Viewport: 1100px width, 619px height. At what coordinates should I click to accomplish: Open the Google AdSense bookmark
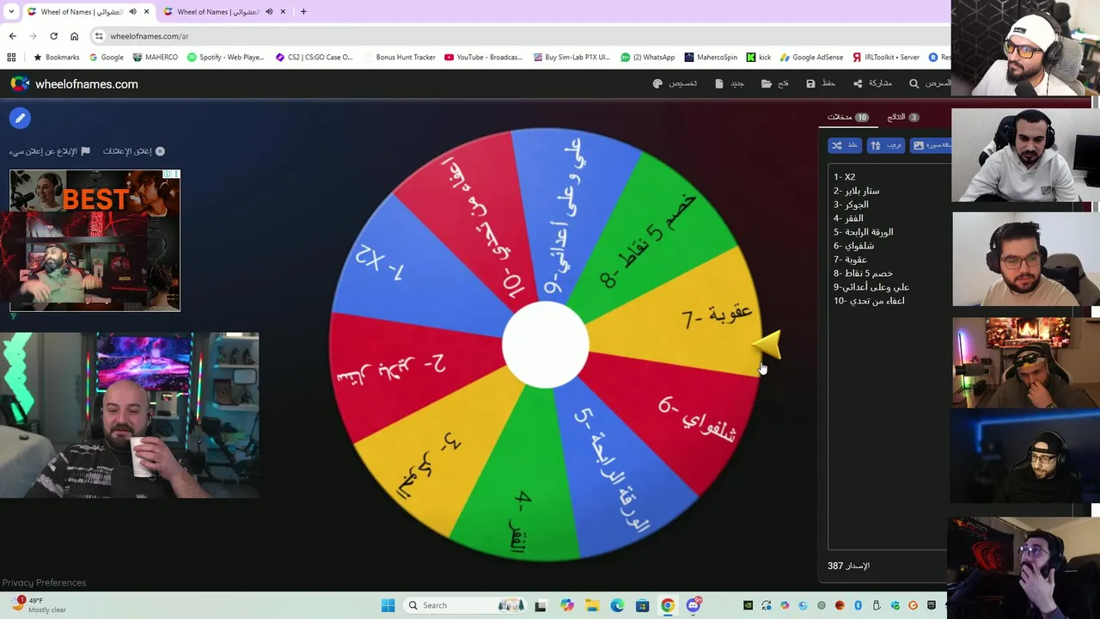click(811, 58)
